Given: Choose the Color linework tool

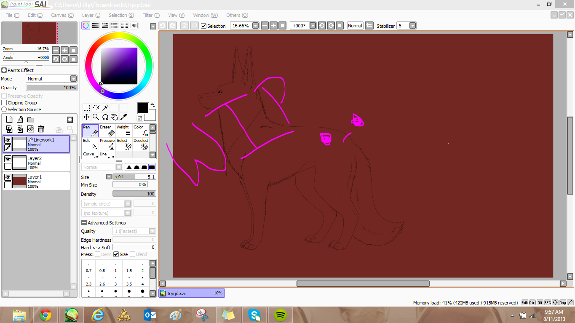Looking at the screenshot, I should coord(141,131).
